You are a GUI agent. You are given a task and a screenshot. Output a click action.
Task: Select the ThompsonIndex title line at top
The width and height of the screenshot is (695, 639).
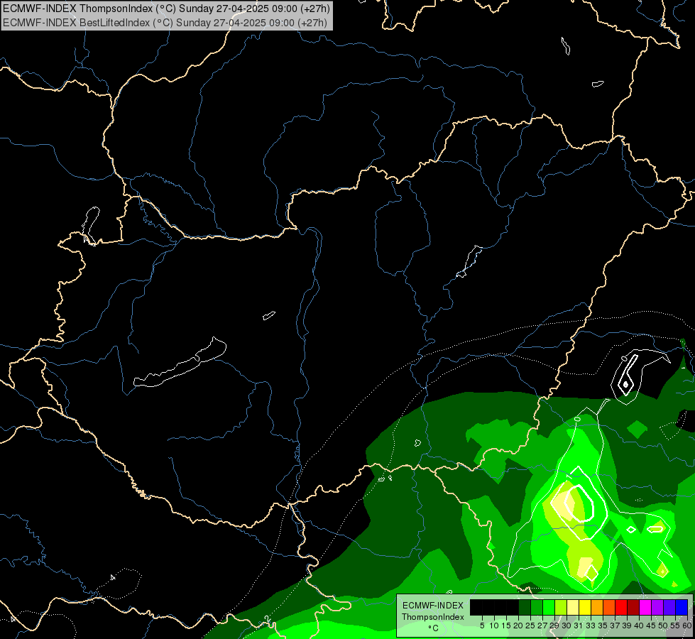pyautogui.click(x=166, y=9)
